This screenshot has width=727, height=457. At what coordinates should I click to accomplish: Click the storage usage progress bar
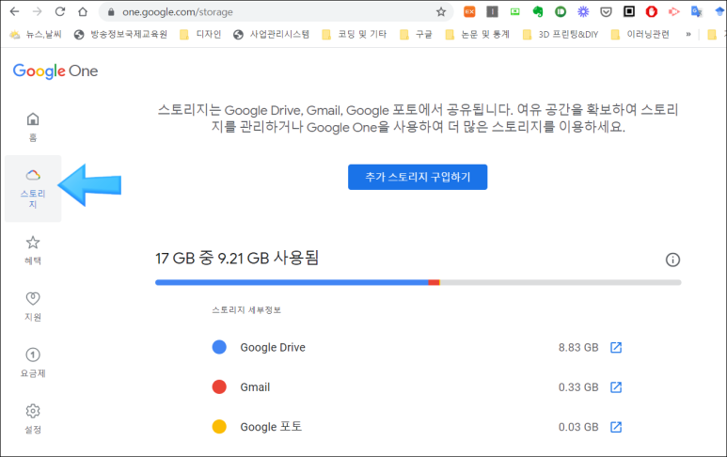pos(418,282)
